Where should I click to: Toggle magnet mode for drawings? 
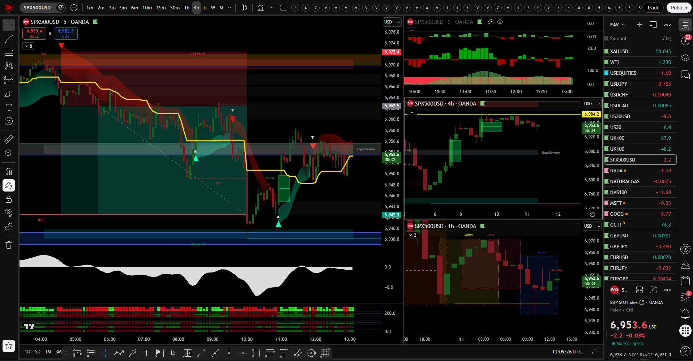pyautogui.click(x=9, y=172)
